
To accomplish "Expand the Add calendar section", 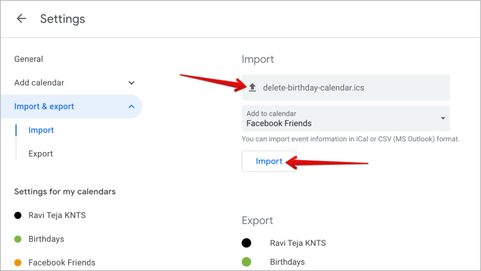I will coord(75,83).
